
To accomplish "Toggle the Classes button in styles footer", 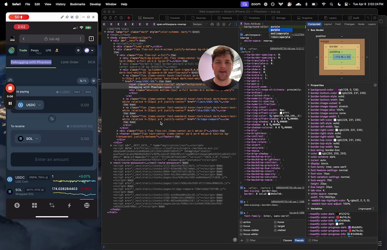I will (288, 240).
